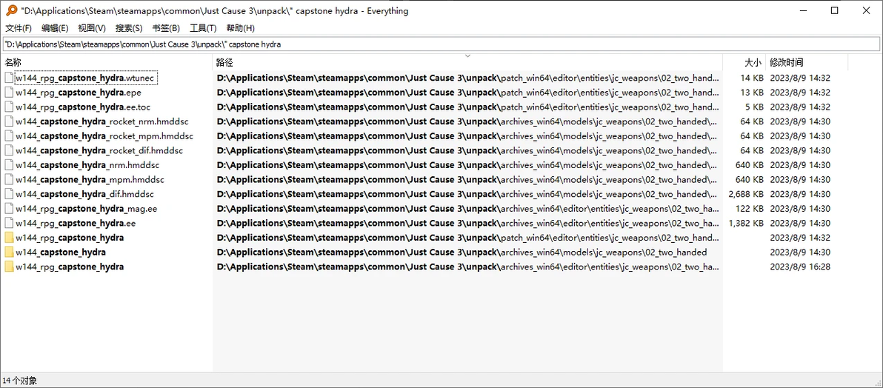The image size is (883, 388).
Task: Click file icon of w144_rpg_capstone_hydra.epe
Action: pos(10,93)
